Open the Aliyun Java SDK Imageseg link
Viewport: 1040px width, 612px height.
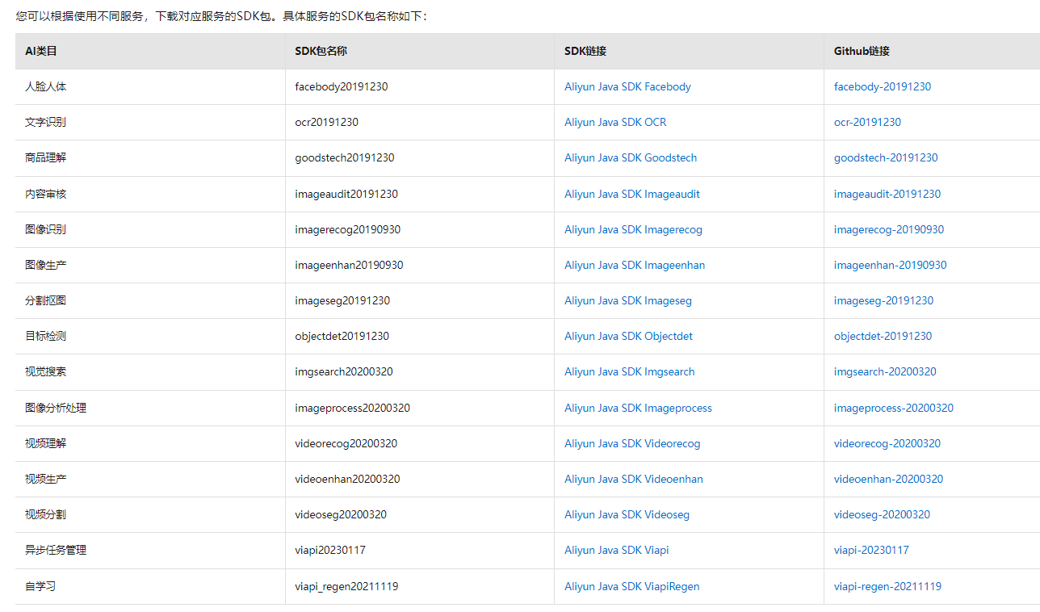pos(628,300)
